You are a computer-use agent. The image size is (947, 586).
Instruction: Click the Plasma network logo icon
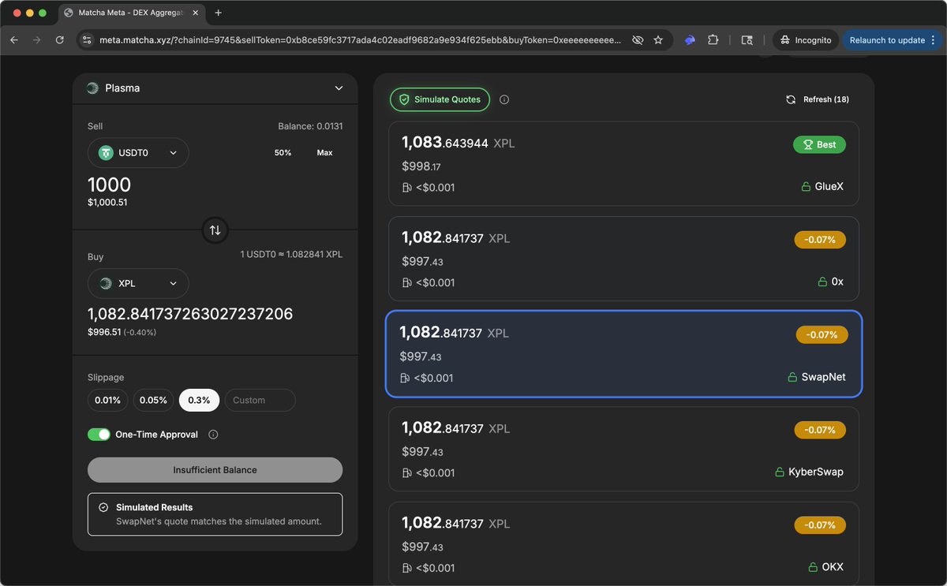click(x=92, y=88)
